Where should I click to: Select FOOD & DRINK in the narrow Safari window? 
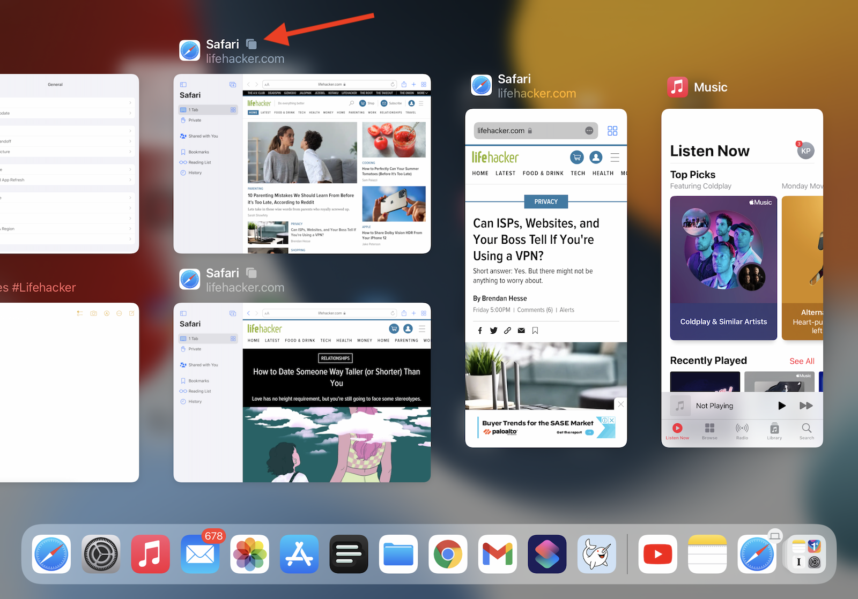[x=543, y=174]
